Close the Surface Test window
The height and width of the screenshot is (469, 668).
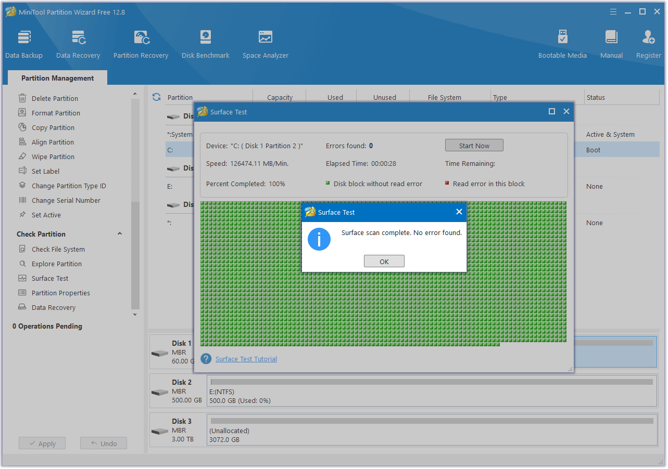[x=566, y=111]
